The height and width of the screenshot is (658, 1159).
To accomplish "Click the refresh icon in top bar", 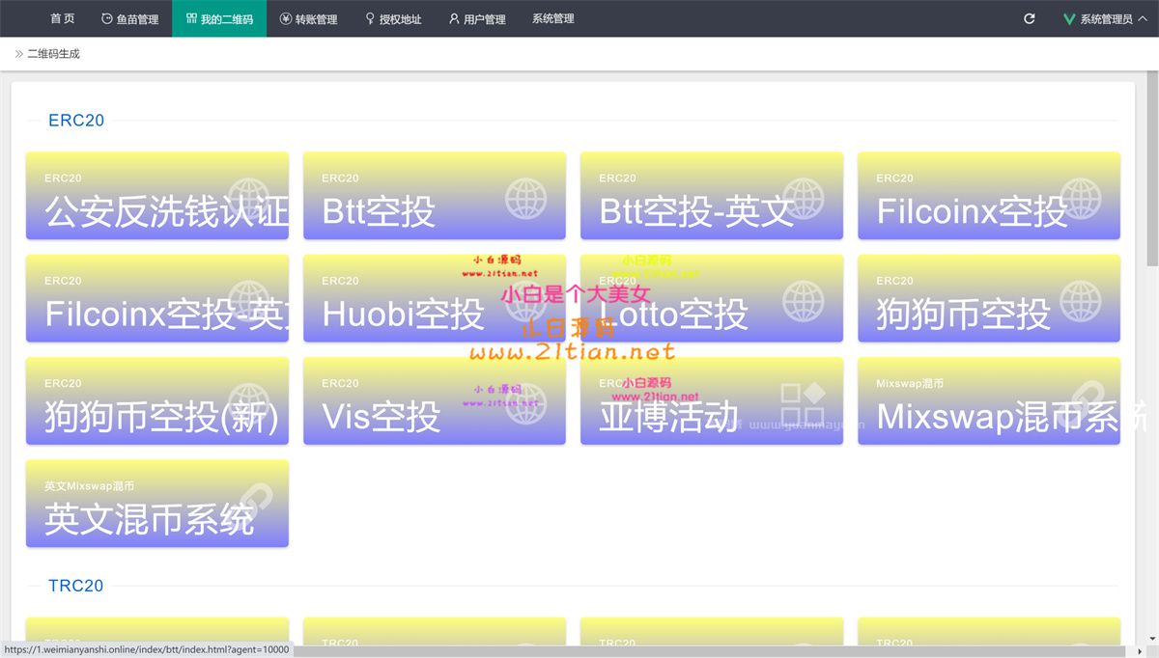I will 1030,18.
